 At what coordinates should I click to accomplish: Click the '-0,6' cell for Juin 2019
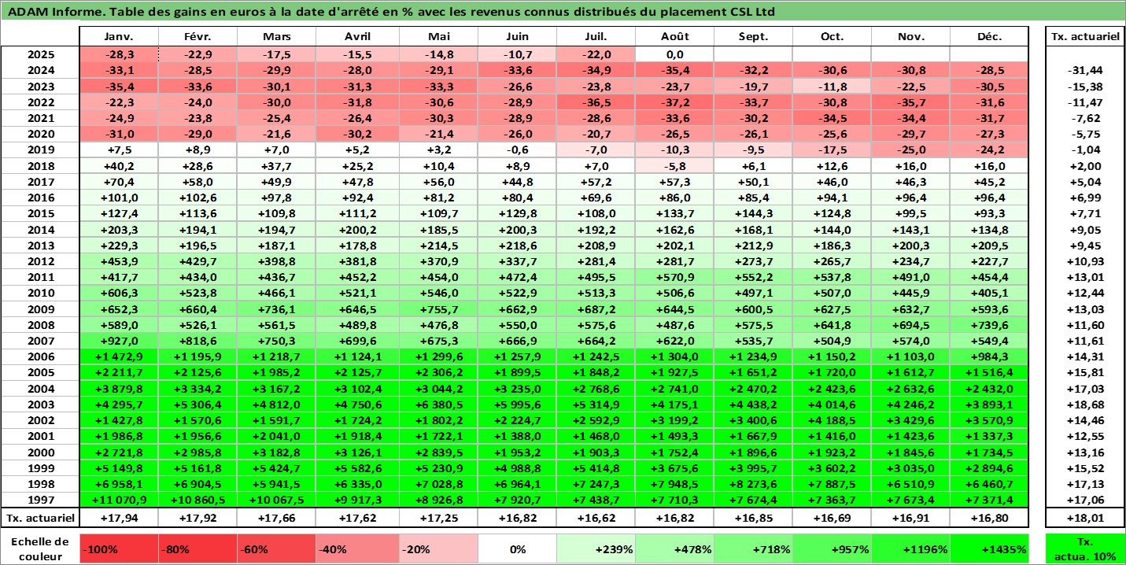coord(518,150)
